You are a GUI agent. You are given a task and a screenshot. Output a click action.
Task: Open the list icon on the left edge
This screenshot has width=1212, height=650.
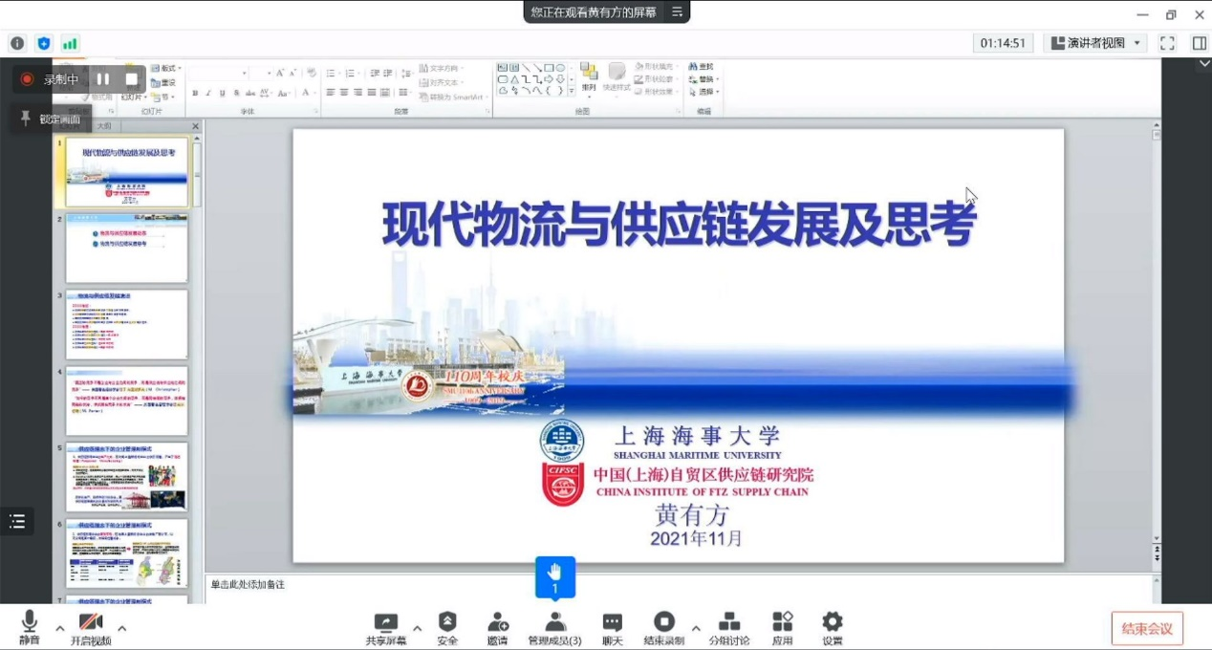coord(17,521)
